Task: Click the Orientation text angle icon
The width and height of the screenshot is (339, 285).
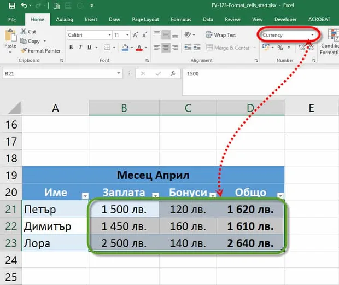Action: 188,34
